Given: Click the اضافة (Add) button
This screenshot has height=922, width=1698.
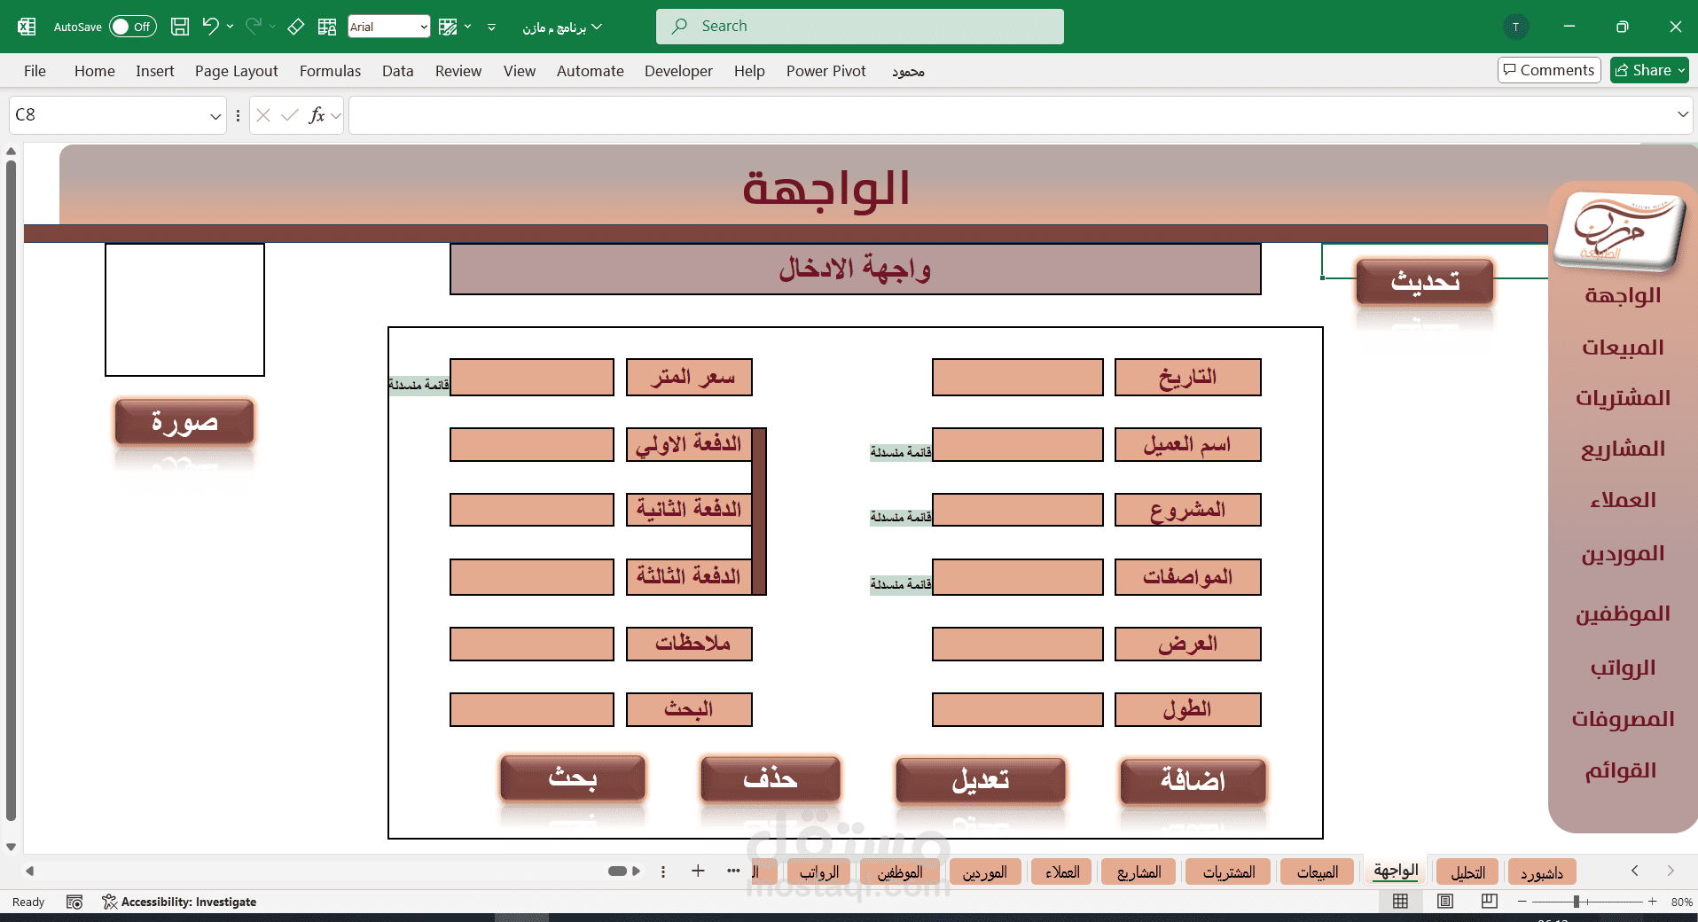Looking at the screenshot, I should (x=1193, y=780).
